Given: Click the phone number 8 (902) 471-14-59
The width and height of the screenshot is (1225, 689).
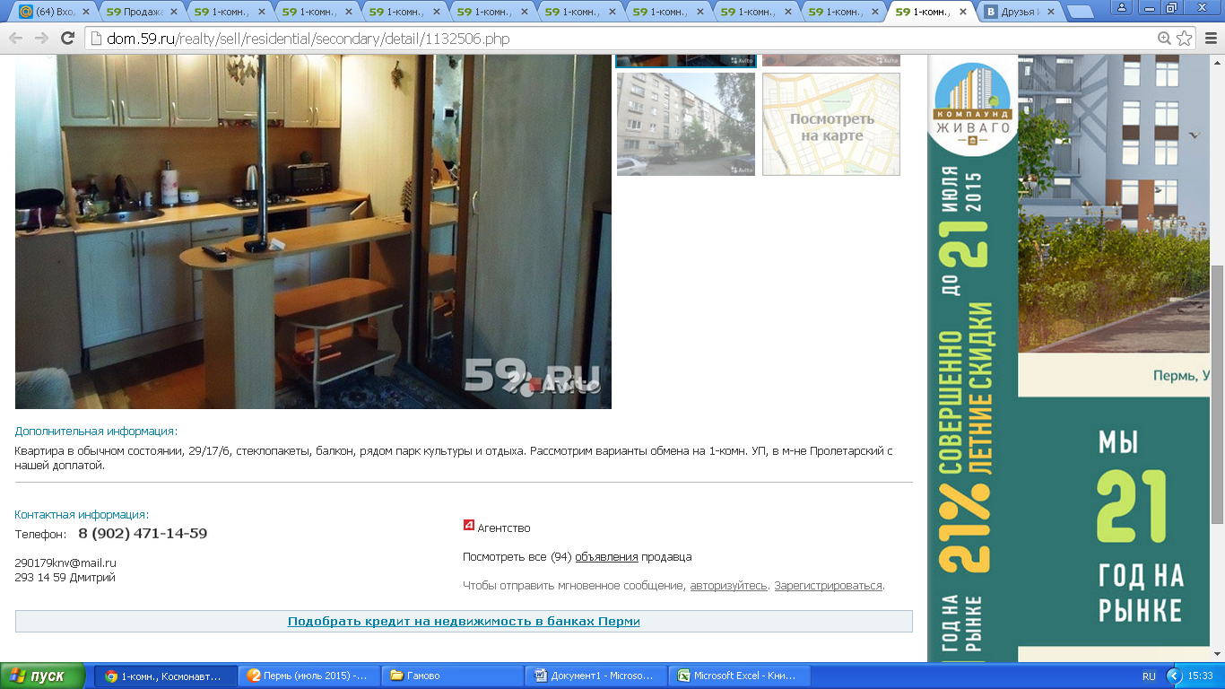Looking at the screenshot, I should [x=143, y=533].
